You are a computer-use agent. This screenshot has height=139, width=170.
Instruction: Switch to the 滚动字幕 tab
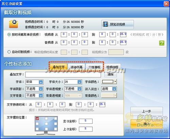(76, 67)
